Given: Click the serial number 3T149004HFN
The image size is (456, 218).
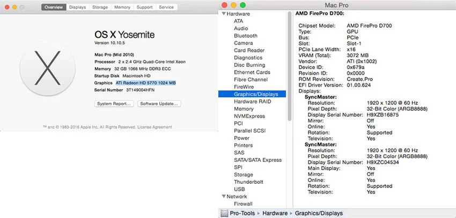Looking at the screenshot, I should [140, 90].
